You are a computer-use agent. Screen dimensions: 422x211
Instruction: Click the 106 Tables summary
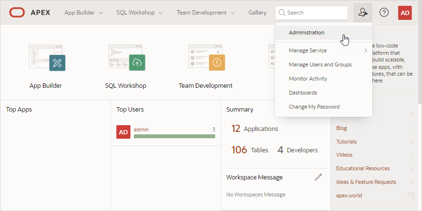(x=250, y=150)
